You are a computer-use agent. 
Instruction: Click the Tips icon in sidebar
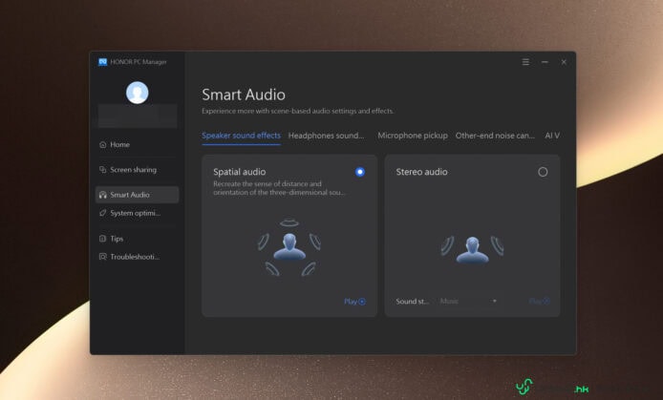(103, 239)
